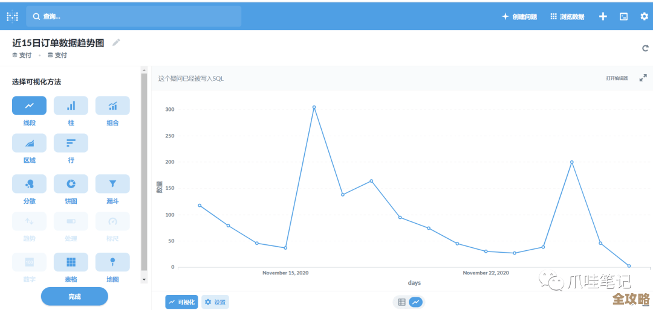Toggle to chart view at bottom
This screenshot has width=653, height=310.
415,302
